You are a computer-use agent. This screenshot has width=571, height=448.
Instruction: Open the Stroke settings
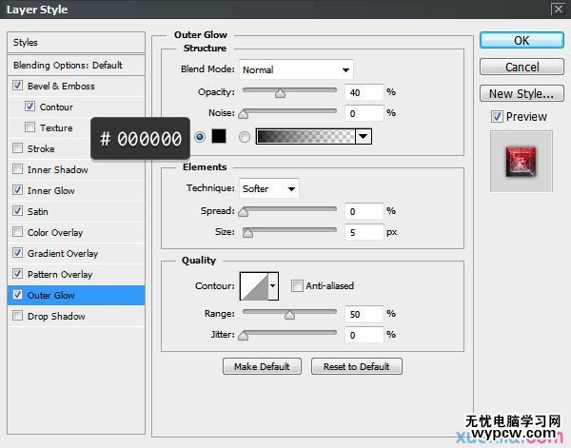(x=41, y=148)
